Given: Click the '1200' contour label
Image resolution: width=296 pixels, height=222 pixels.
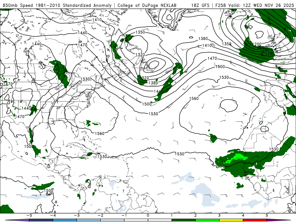Looking at the screenshot, I should (257, 44).
